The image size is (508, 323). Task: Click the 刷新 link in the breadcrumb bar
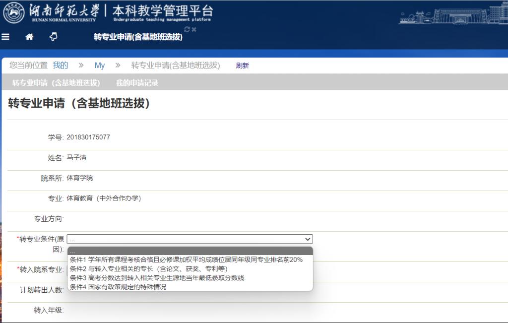[x=242, y=65]
